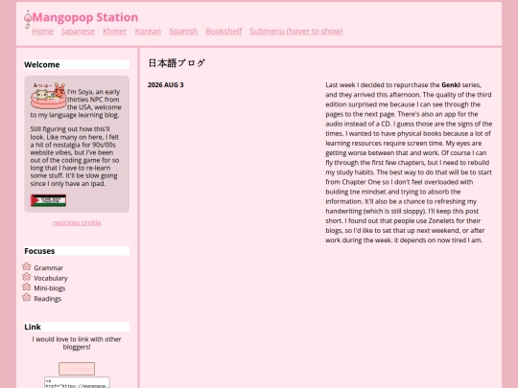The height and width of the screenshot is (388, 518).
Task: Open the Khmer section
Action: pos(115,31)
